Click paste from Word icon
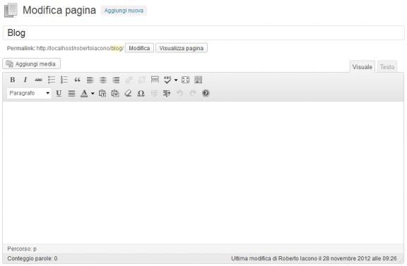This screenshot has height=266, width=407. (x=115, y=93)
